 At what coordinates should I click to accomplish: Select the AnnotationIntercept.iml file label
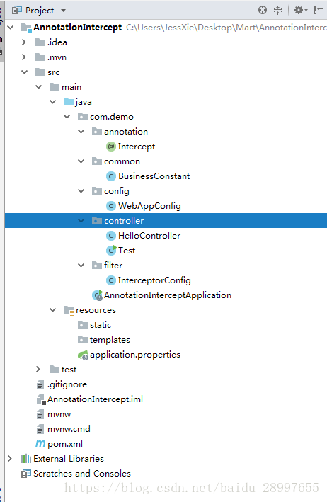(95, 399)
